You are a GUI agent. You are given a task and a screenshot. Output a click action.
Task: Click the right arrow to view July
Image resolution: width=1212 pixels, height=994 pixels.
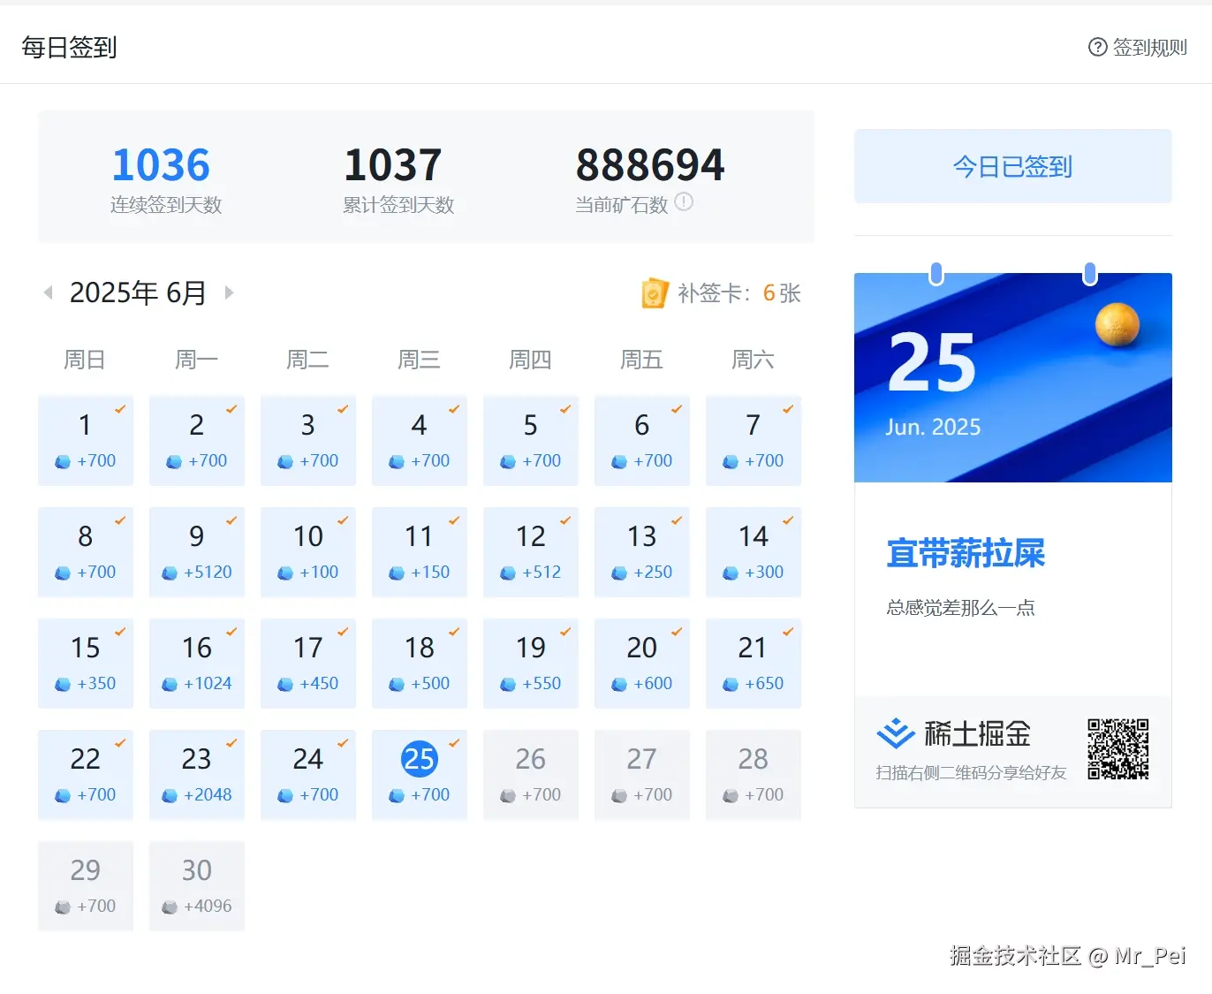pos(230,292)
